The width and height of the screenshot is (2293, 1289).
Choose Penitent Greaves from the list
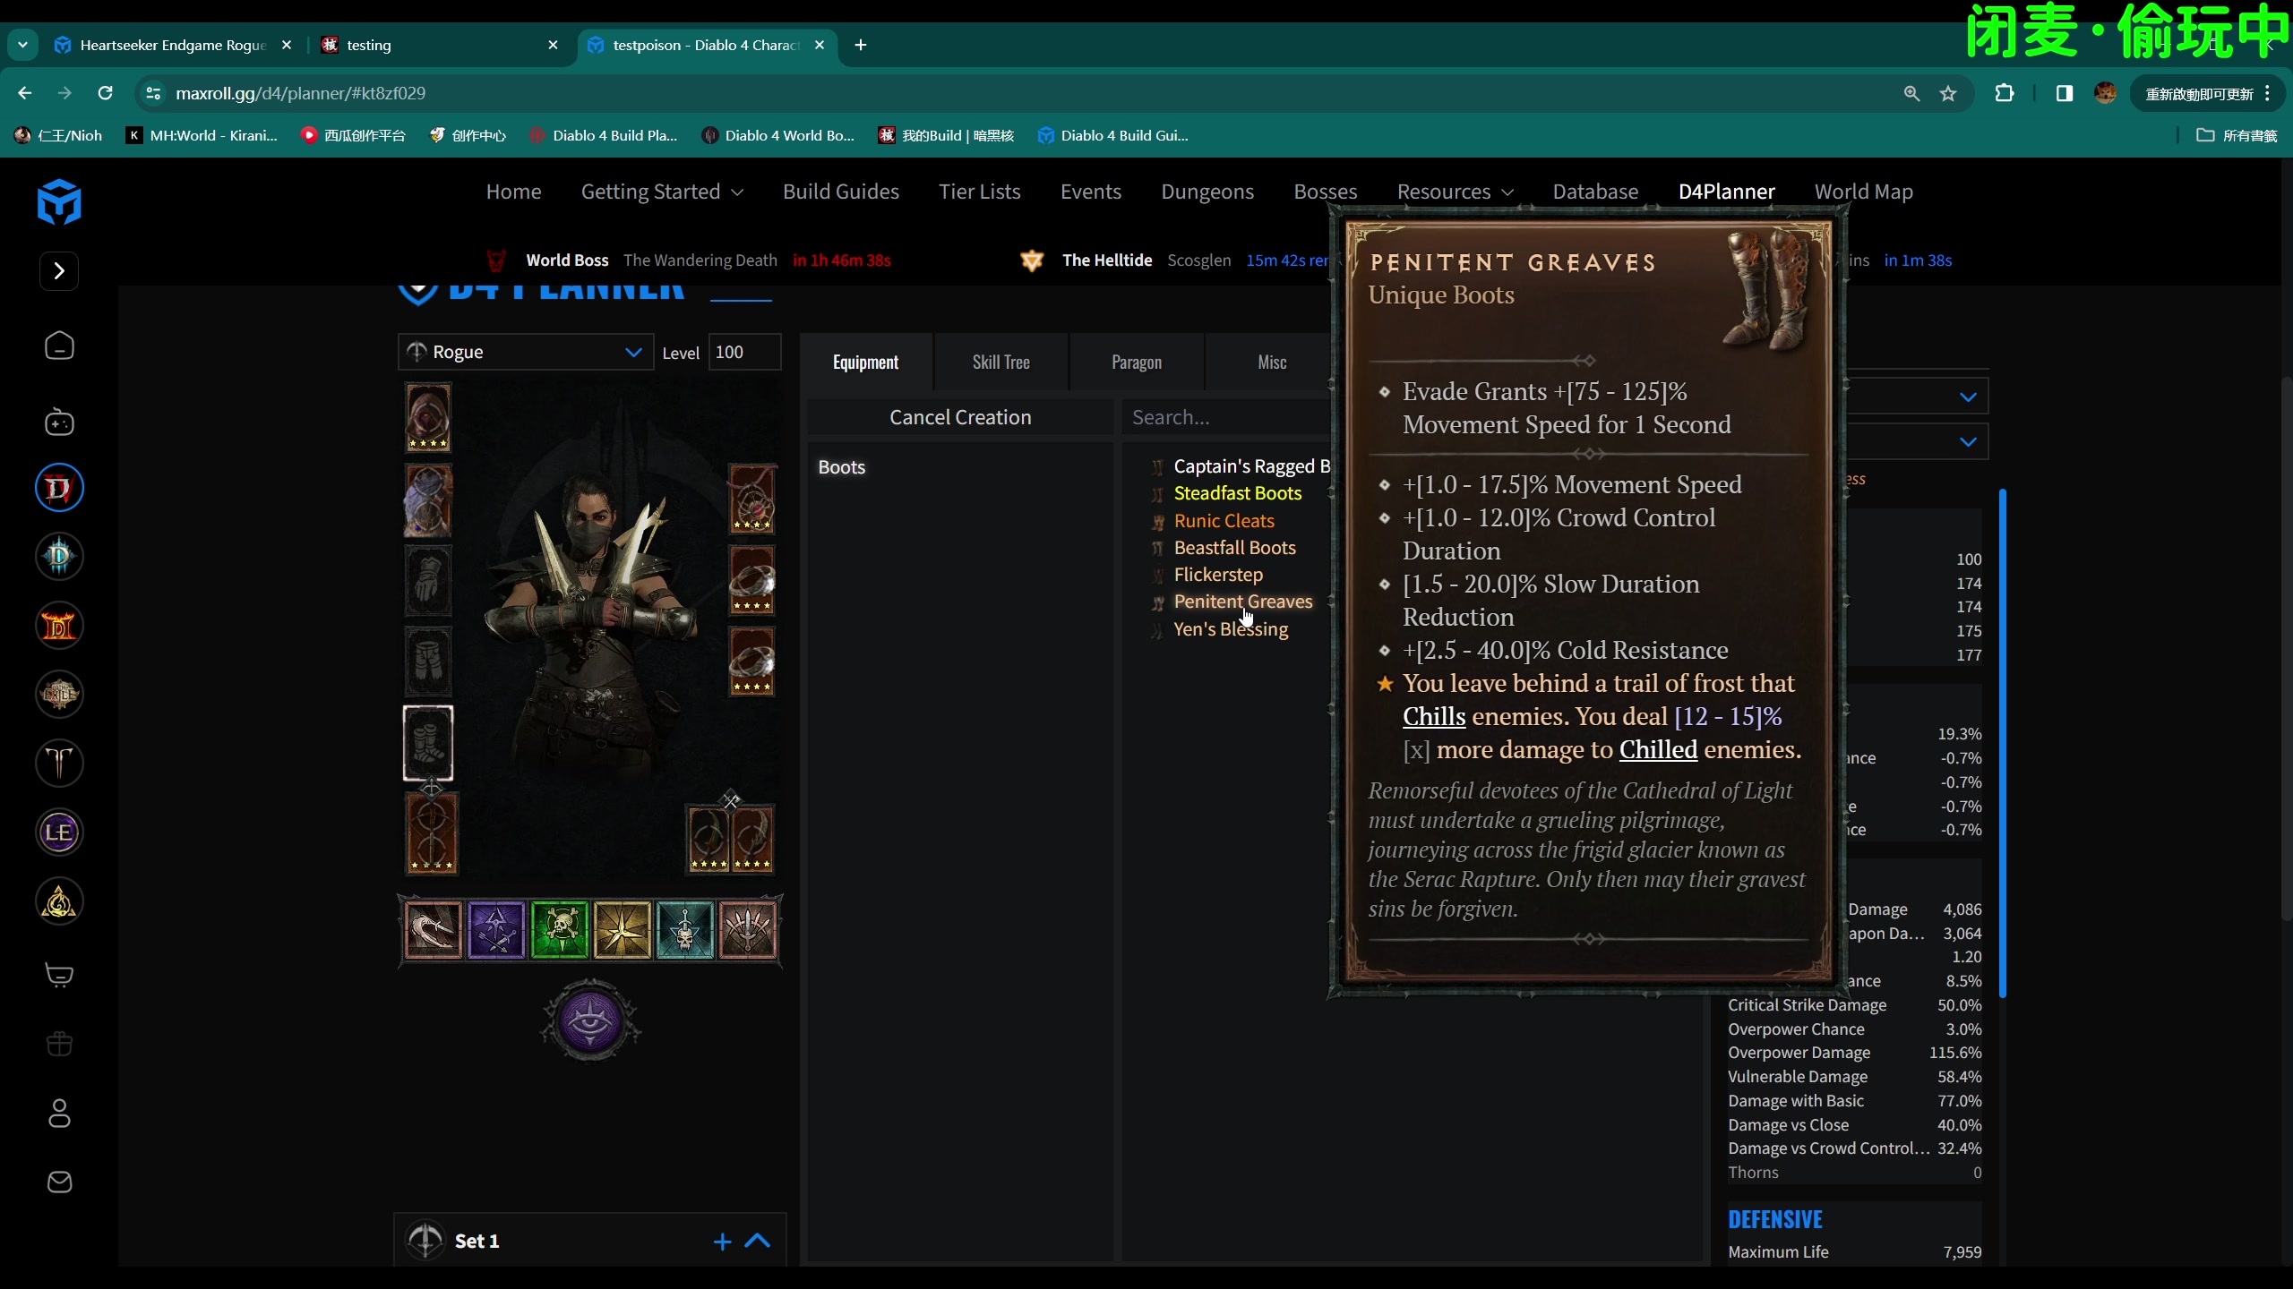1243,602
